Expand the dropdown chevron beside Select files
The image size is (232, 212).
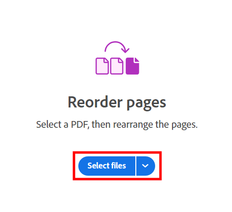tap(145, 166)
